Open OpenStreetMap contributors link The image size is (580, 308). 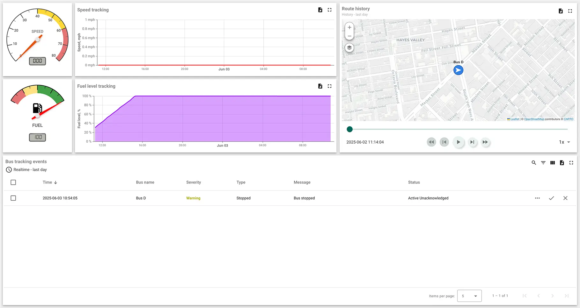534,119
